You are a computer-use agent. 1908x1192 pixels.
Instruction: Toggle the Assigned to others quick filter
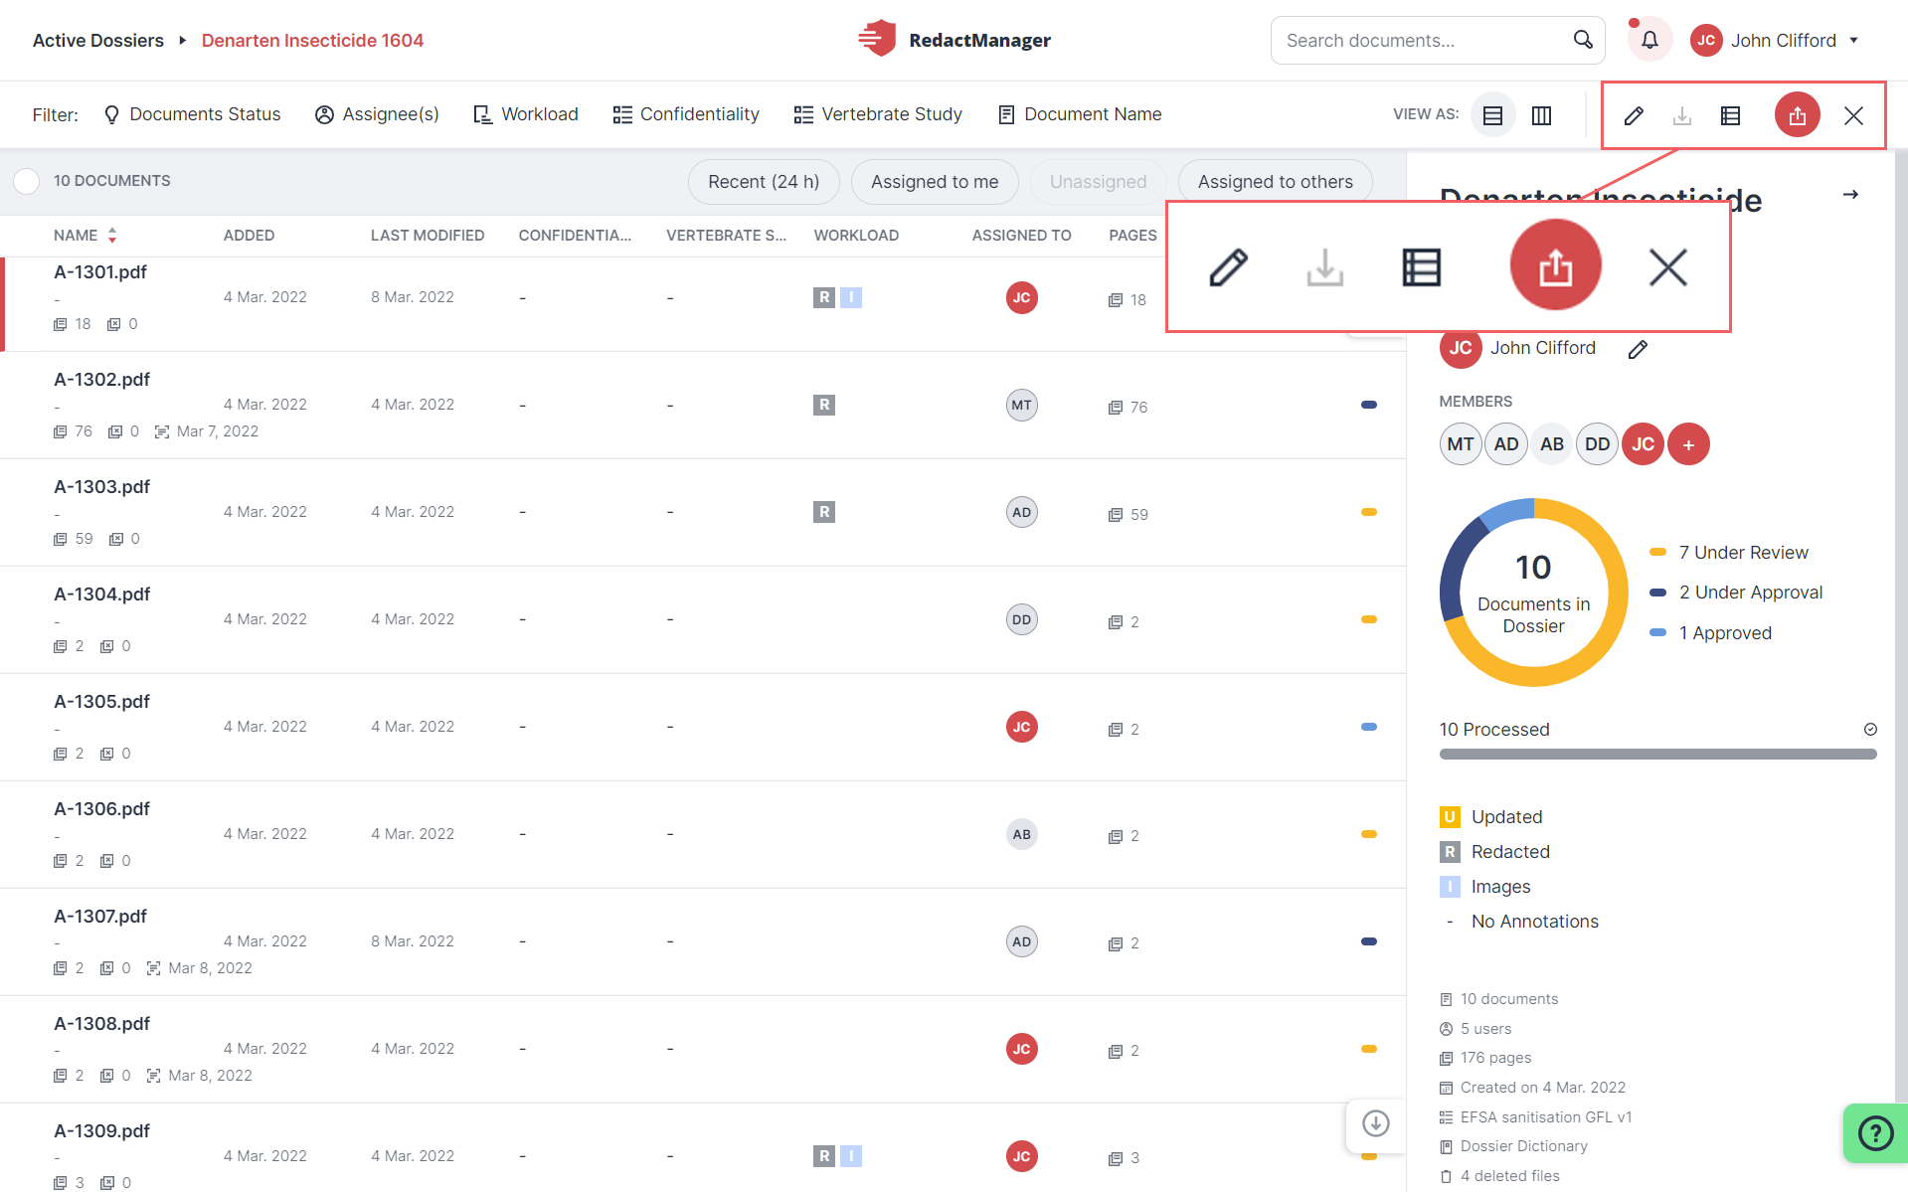[1275, 182]
